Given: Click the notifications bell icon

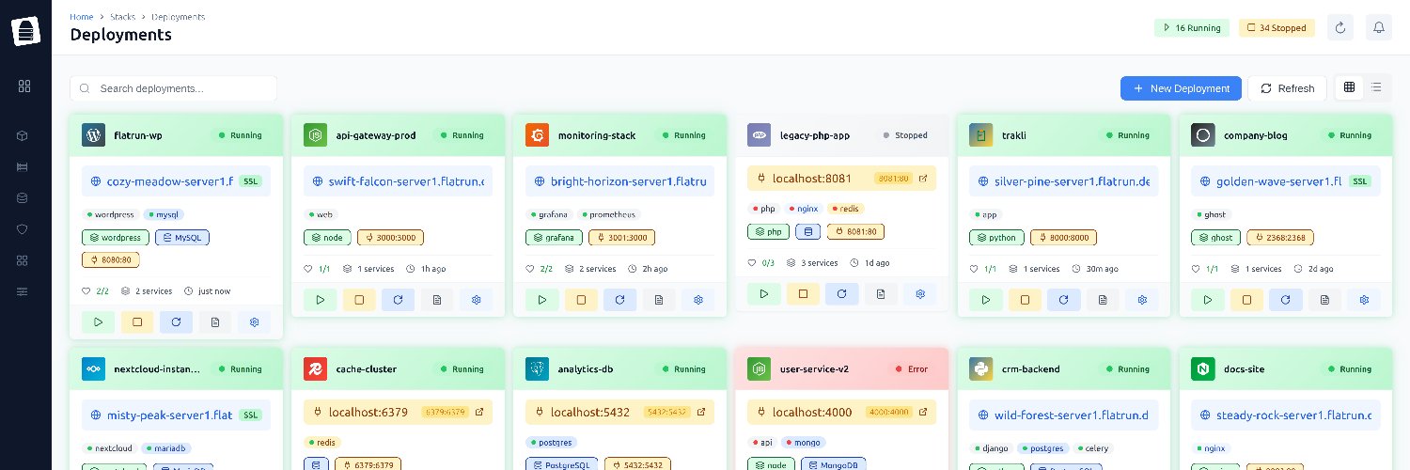Looking at the screenshot, I should click(x=1379, y=28).
